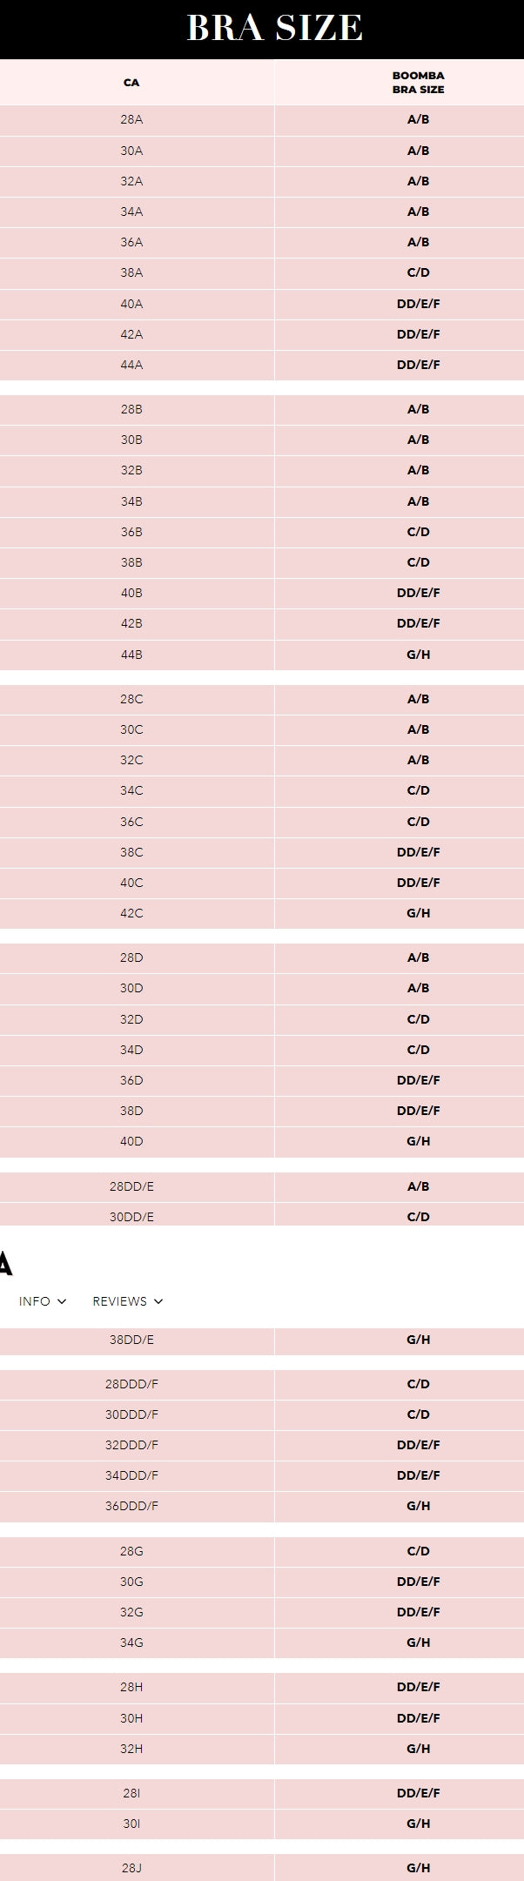Viewport: 524px width, 1881px height.
Task: Click the 28A size cell
Action: pyautogui.click(x=131, y=120)
